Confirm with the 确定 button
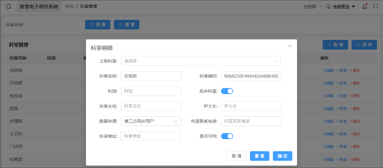This screenshot has width=383, height=168. click(x=283, y=156)
